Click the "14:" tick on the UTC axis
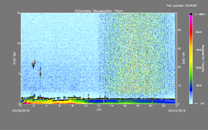This screenshot has width=208, height=130. [112, 106]
